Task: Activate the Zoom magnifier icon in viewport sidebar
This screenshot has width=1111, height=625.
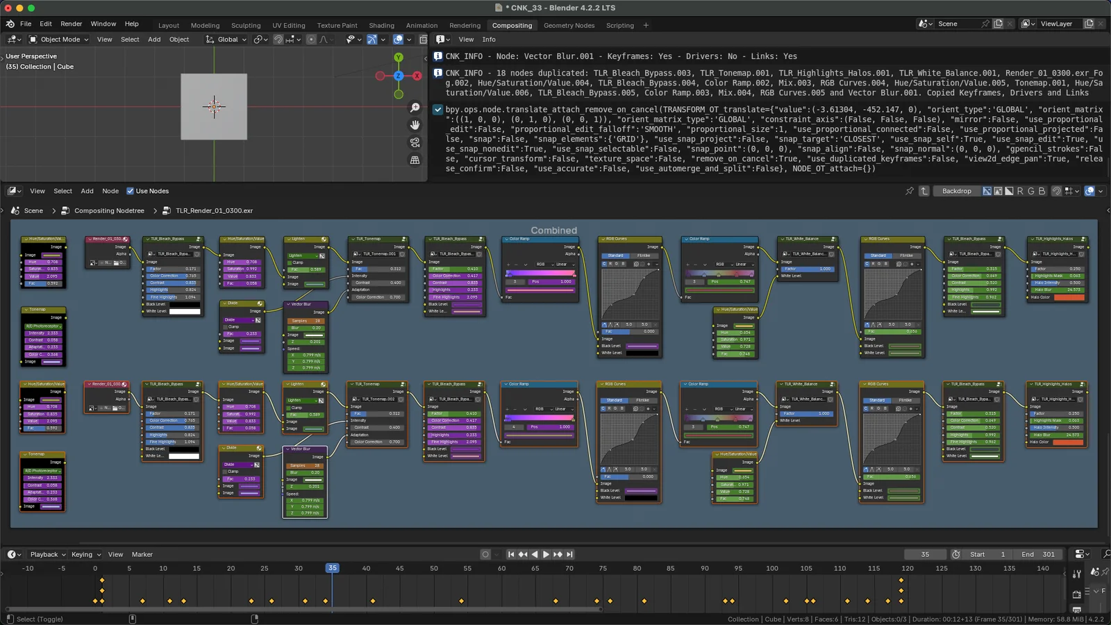Action: [x=415, y=106]
